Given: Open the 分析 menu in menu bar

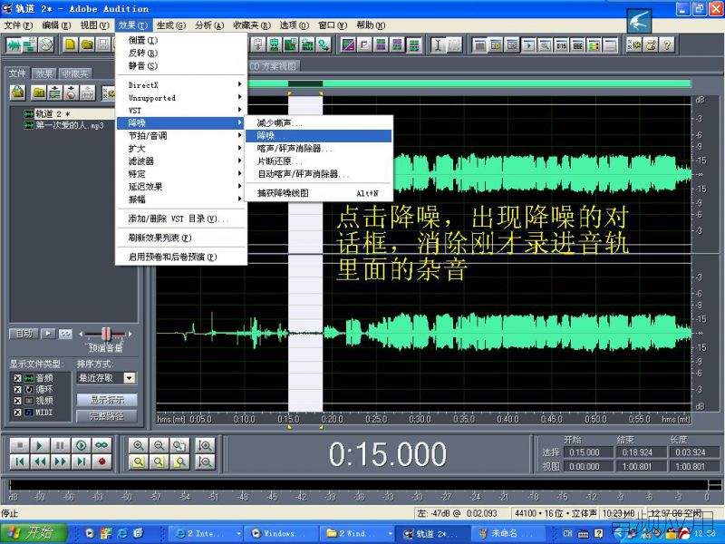Looking at the screenshot, I should [209, 25].
